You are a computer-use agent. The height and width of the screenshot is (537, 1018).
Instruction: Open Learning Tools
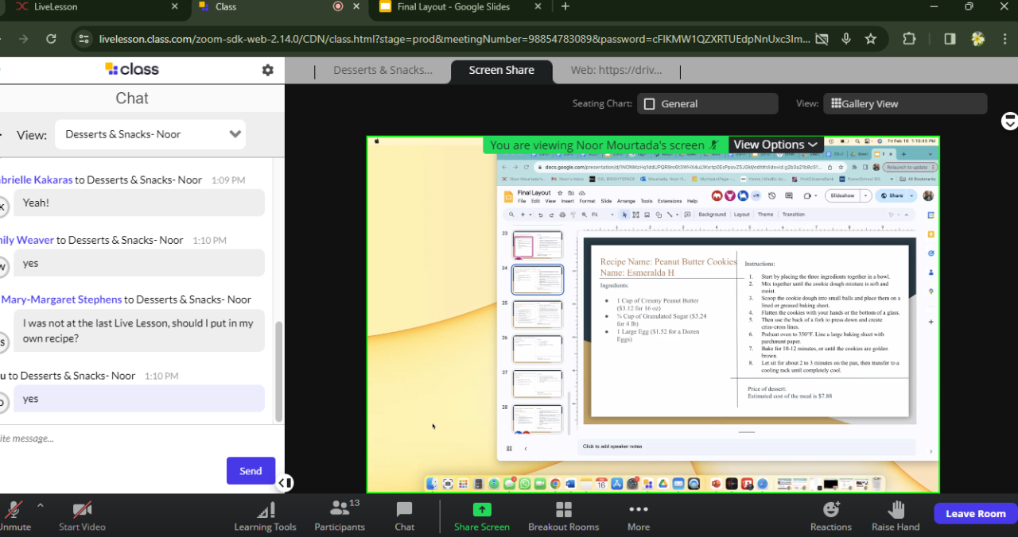tap(265, 516)
